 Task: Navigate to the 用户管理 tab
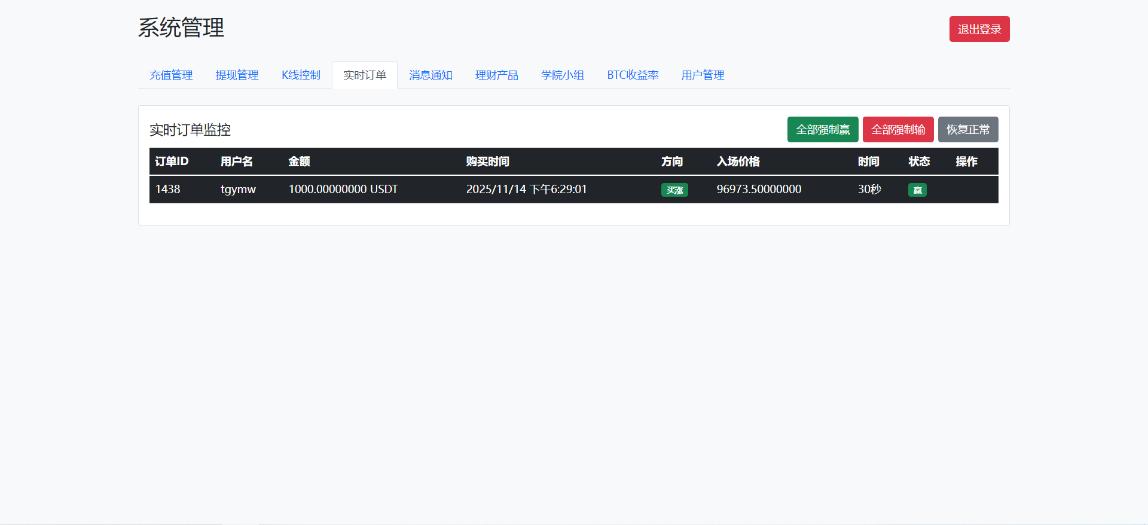click(703, 75)
